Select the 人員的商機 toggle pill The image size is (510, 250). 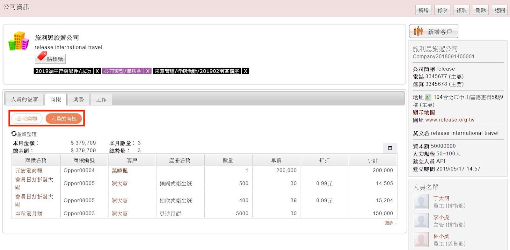click(x=64, y=119)
